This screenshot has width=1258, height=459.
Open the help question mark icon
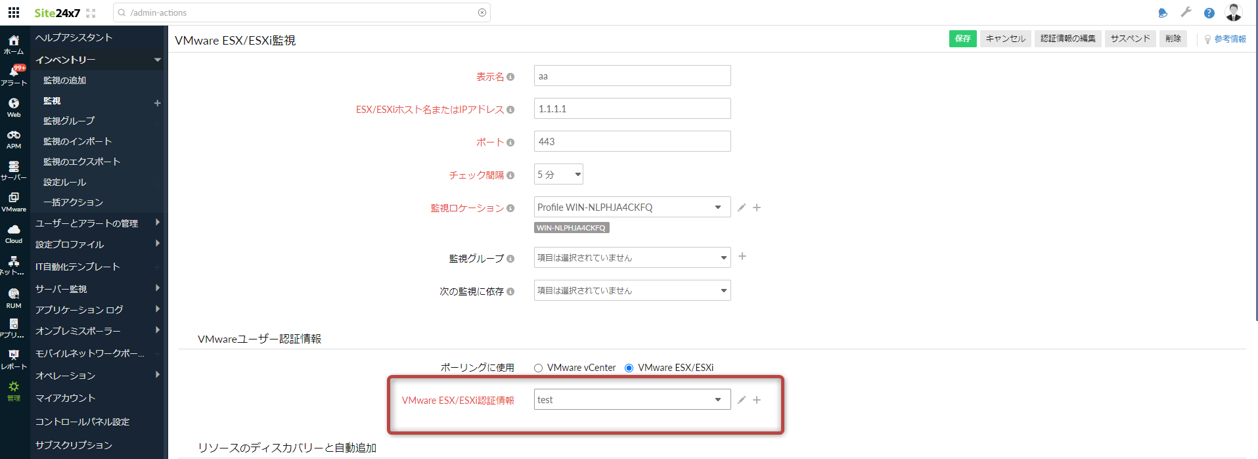[x=1209, y=13]
